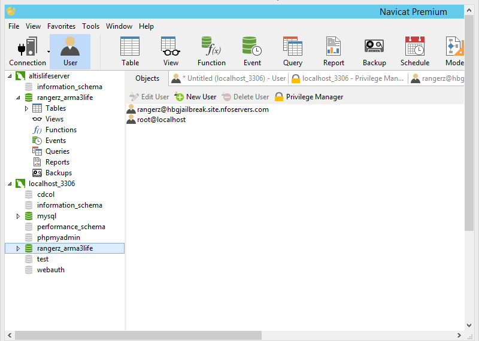Viewport: 479px width, 341px height.
Task: Select the Reports tree item
Action: tap(57, 162)
